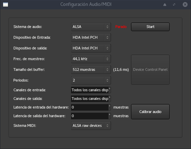Click the Latencia de salida del hardware field

90,116
